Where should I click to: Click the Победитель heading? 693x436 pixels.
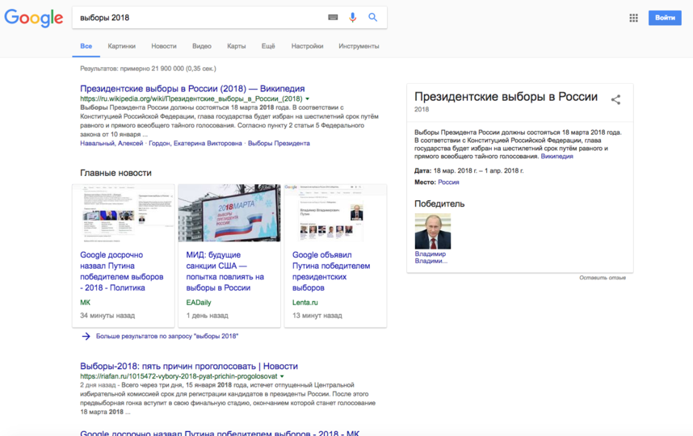(x=439, y=203)
